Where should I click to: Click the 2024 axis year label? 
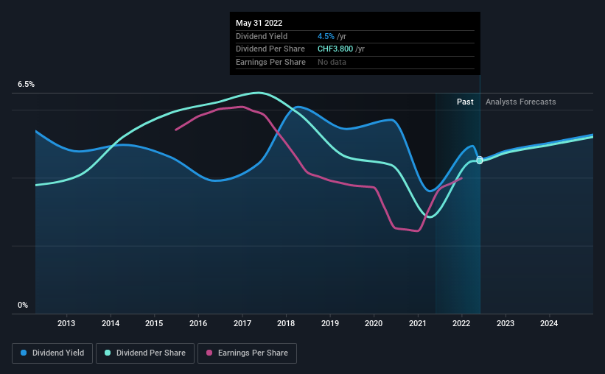click(549, 323)
